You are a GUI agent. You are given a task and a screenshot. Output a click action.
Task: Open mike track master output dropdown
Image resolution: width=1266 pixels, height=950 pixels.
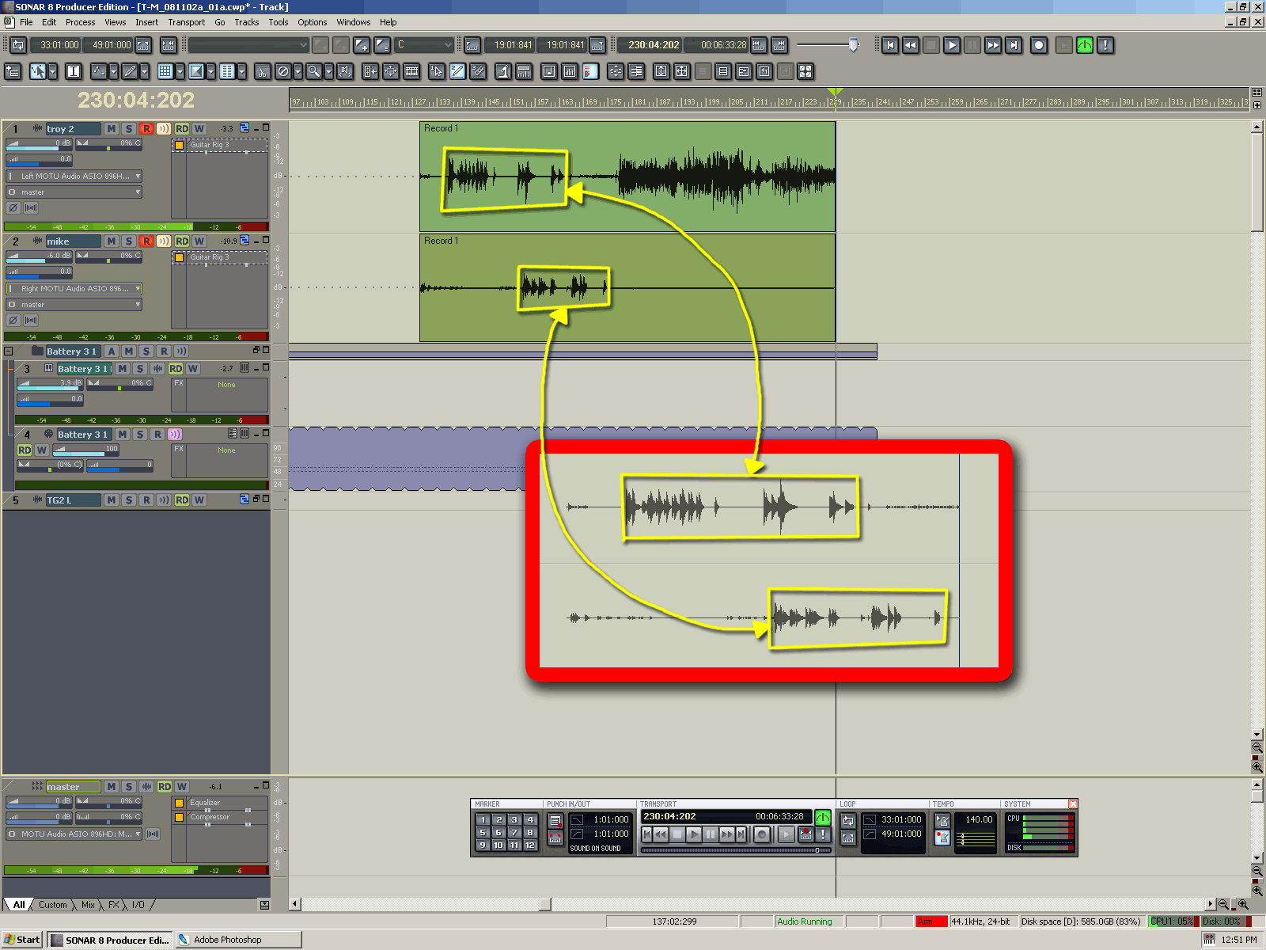pos(74,304)
